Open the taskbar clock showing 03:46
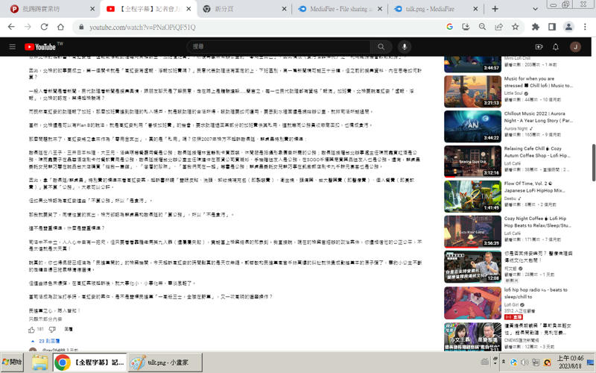The height and width of the screenshot is (373, 596). pos(570,362)
